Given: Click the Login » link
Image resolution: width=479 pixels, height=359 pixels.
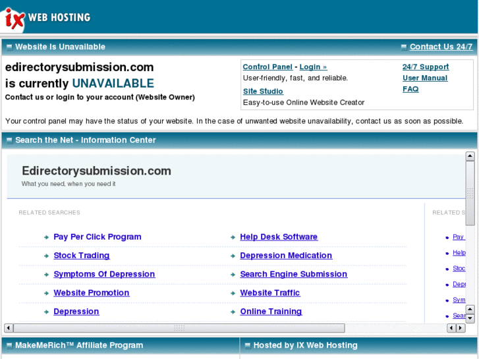Looking at the screenshot, I should point(313,67).
